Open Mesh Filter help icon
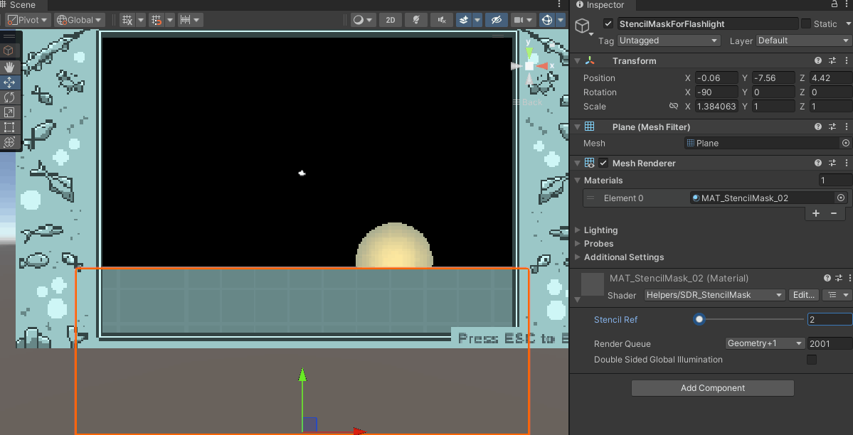 [817, 127]
